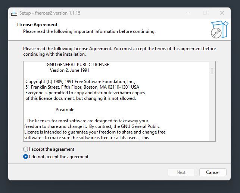Click the "Setup - fheroes2 version 1.1.15" title
The height and width of the screenshot is (193, 240).
pos(50,13)
